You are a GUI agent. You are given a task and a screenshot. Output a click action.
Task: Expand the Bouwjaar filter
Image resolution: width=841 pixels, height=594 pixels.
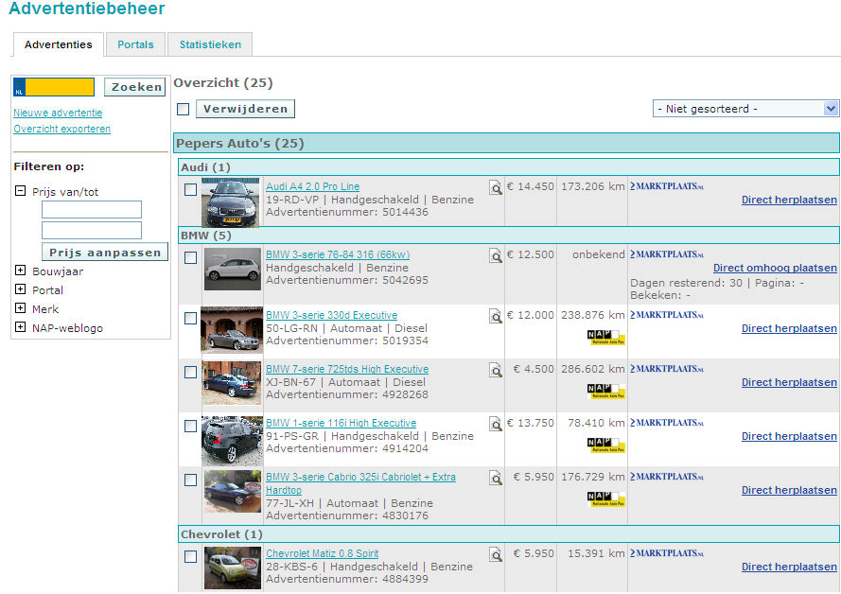click(20, 271)
